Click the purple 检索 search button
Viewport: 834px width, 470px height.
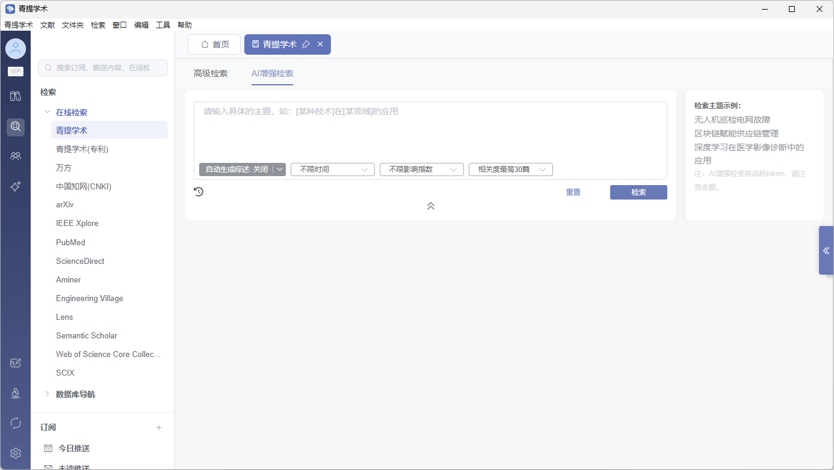click(x=638, y=192)
